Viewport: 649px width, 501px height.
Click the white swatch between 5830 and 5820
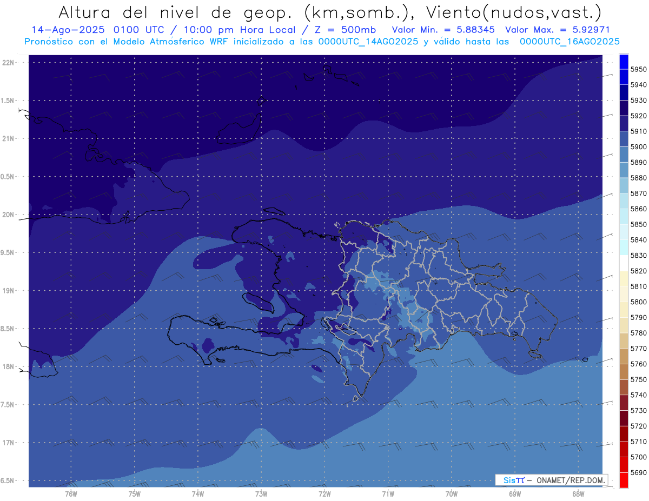click(x=624, y=263)
